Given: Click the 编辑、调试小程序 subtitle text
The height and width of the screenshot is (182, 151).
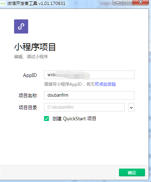Looking at the screenshot, I should [31, 57].
